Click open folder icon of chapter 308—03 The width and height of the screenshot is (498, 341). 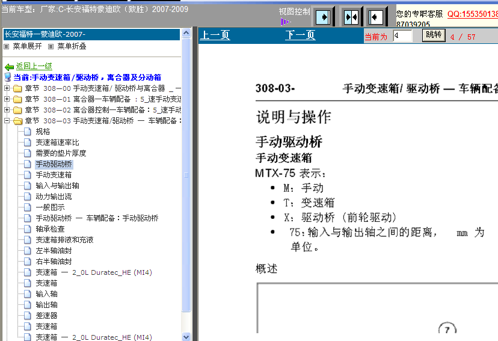(x=18, y=121)
